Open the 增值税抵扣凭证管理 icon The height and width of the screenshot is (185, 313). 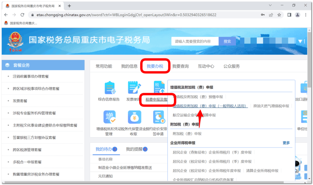click(109, 117)
